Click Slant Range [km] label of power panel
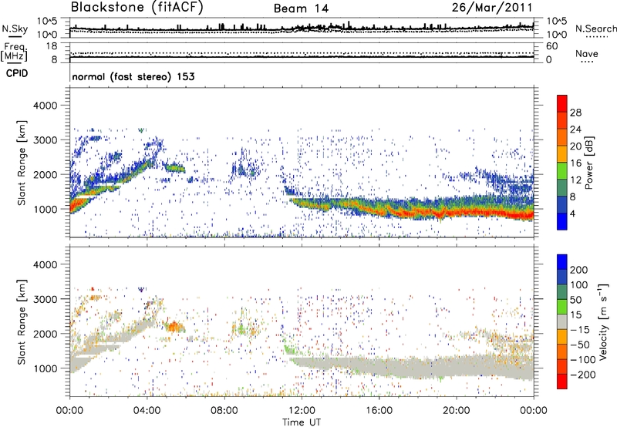 tap(22, 163)
